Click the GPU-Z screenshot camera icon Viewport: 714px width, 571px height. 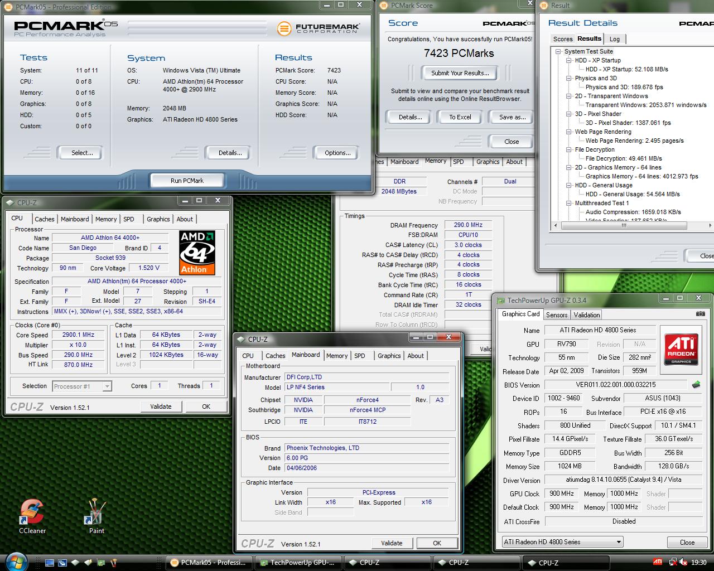pos(700,314)
